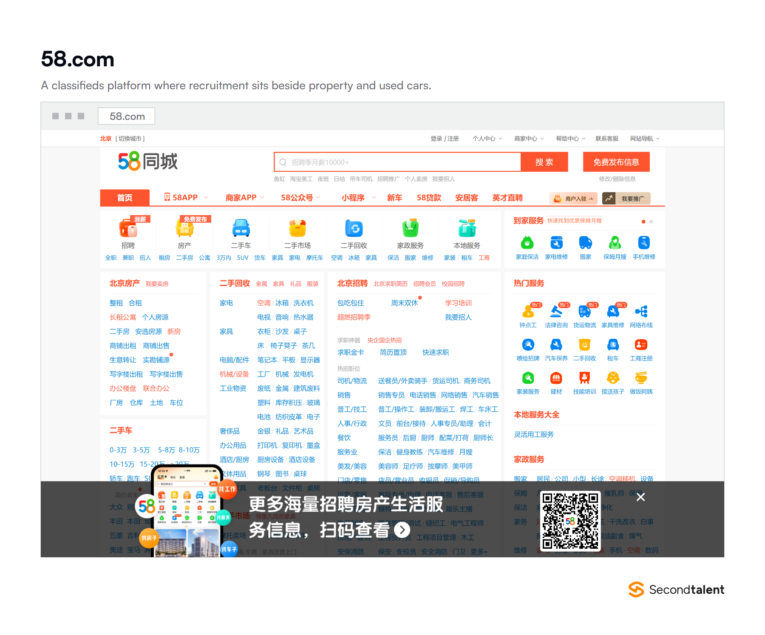Open the 安居客 nav tab
Viewport: 765px width, 635px height.
click(467, 198)
